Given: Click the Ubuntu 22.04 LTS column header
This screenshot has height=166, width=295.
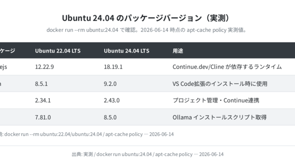Looking at the screenshot, I should 58,51.
